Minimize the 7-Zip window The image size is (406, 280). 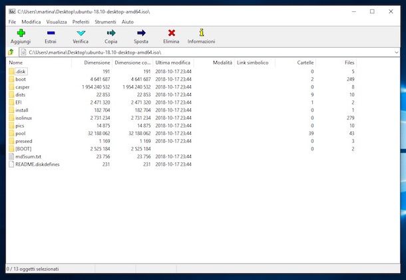pyautogui.click(x=353, y=12)
